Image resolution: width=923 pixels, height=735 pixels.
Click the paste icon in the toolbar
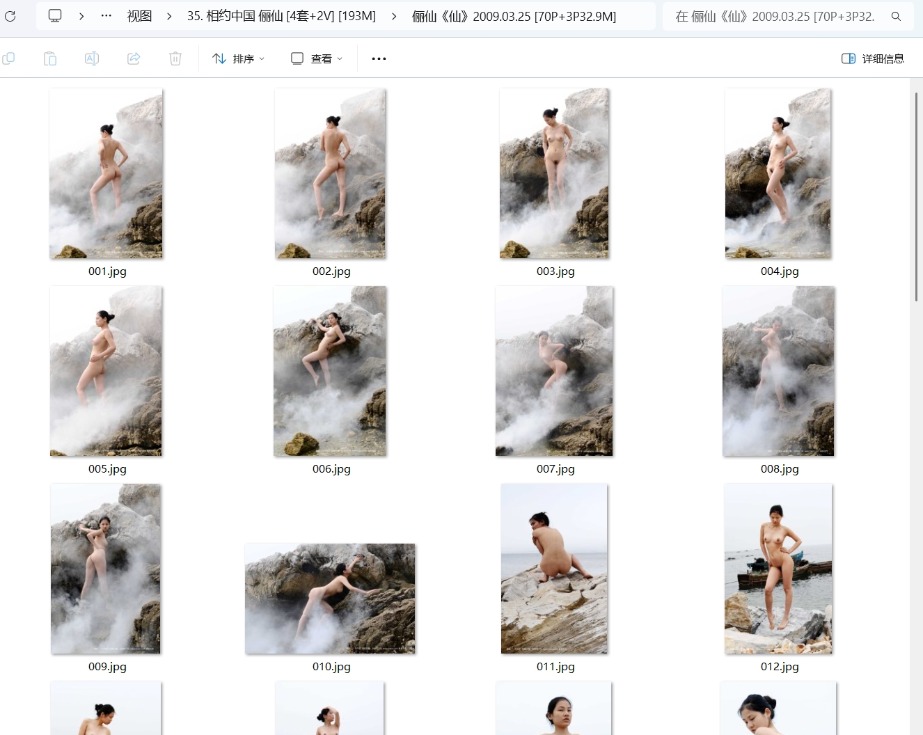50,58
